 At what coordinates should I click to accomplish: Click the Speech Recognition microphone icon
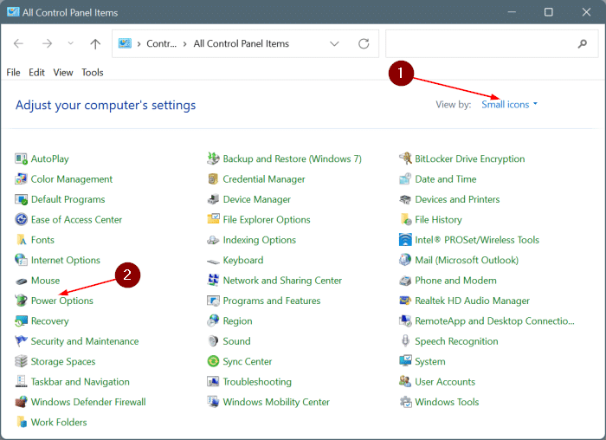tap(405, 341)
